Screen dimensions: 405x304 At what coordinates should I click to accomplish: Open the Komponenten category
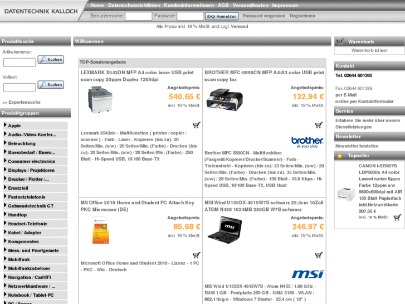pos(23,242)
